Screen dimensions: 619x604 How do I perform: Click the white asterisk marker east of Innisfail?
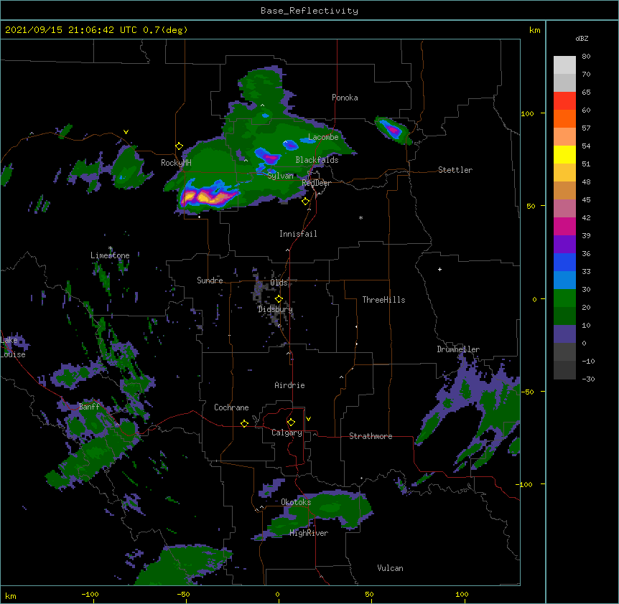360,217
